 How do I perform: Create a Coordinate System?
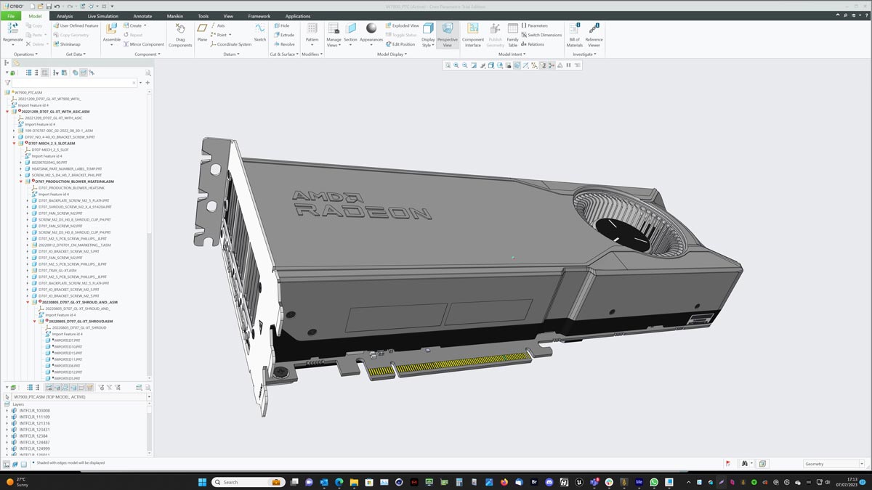(230, 44)
